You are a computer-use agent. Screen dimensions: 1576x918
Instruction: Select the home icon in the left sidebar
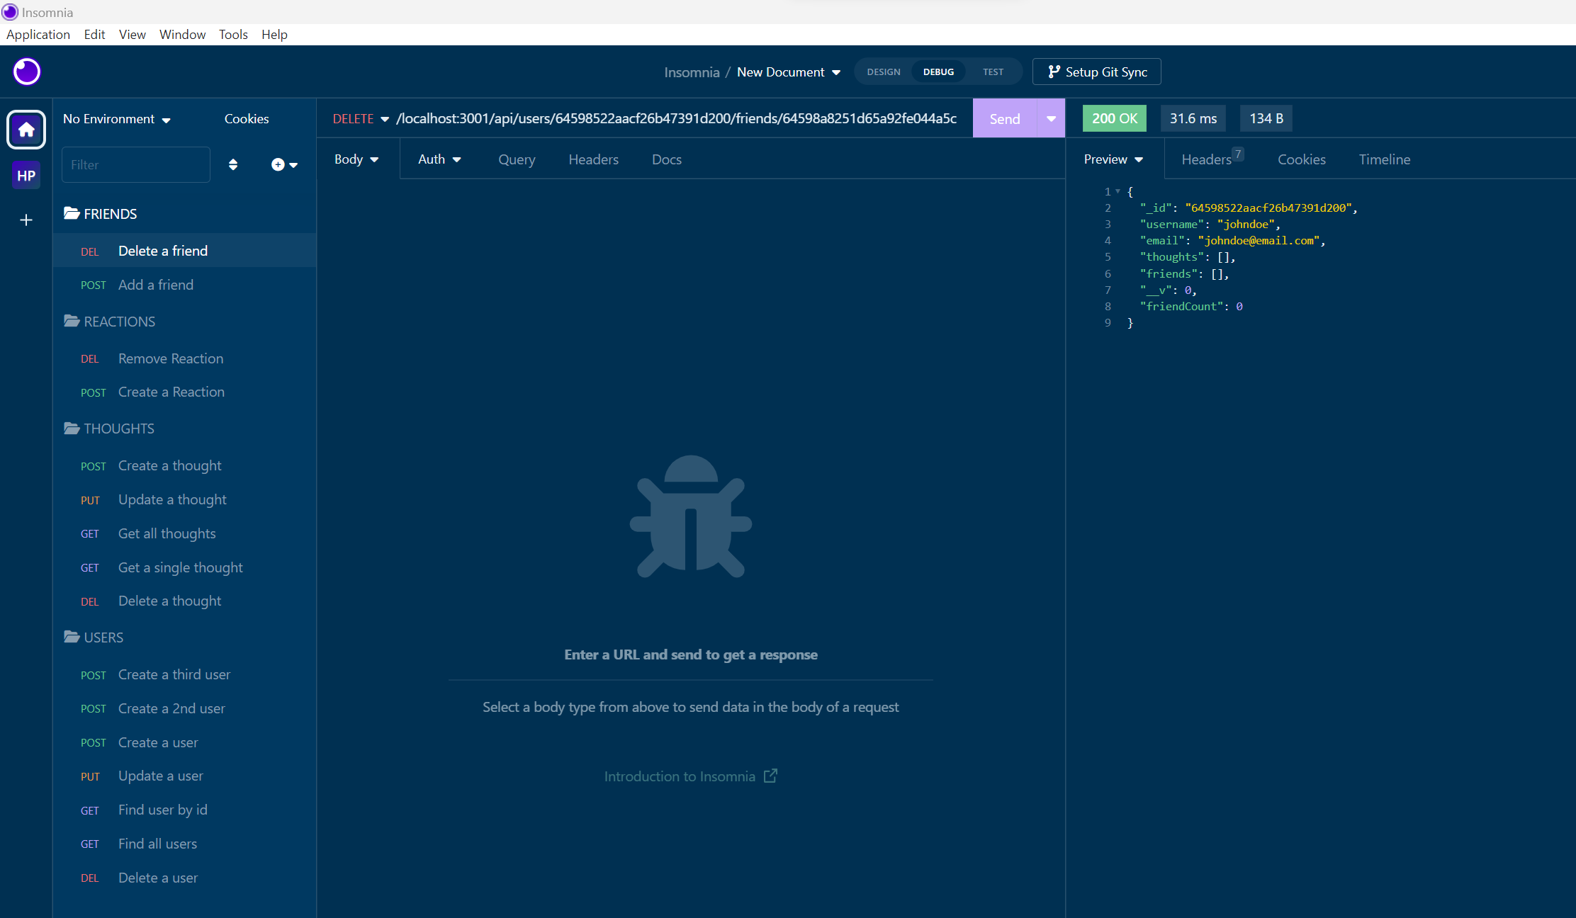26,130
